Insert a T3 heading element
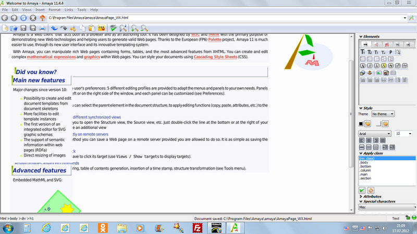 pos(376,52)
